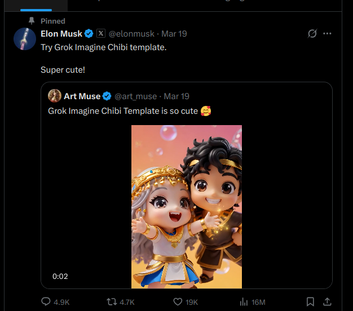Click Art Muse's round avatar picture

(55, 96)
